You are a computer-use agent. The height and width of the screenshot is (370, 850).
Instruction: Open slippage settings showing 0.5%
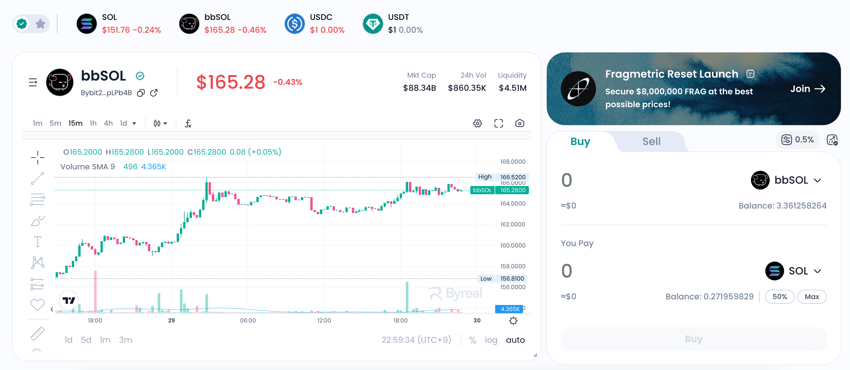797,140
